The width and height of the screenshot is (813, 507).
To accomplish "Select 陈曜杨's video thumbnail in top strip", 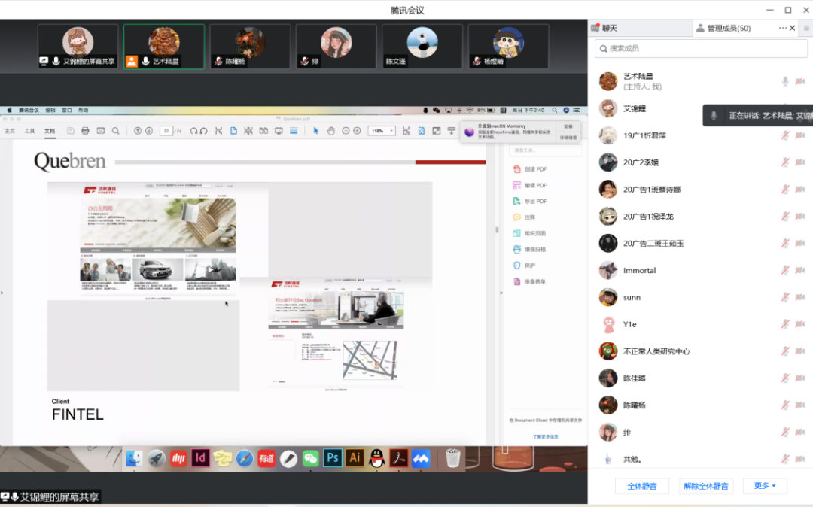I will click(x=250, y=47).
